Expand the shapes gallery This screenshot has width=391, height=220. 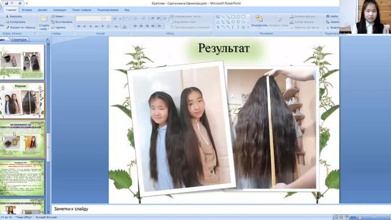tap(248, 27)
